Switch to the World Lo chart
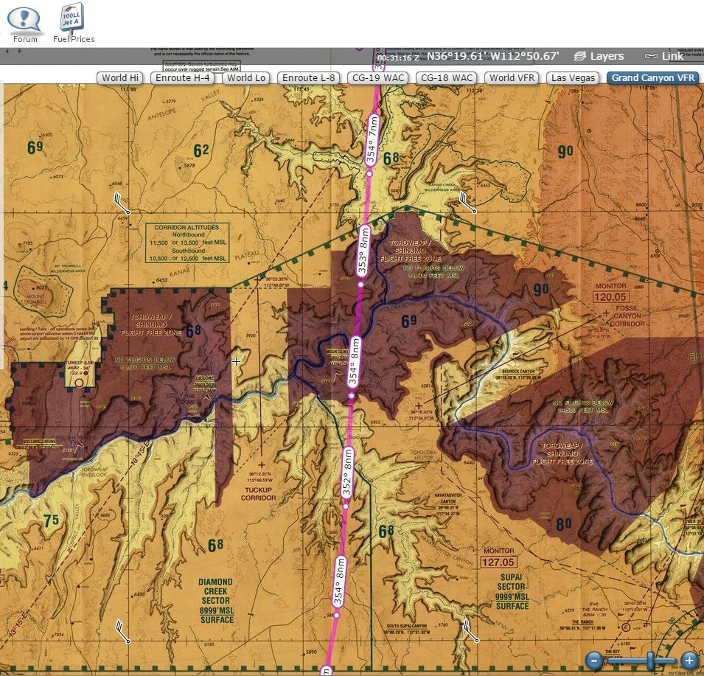 (246, 77)
